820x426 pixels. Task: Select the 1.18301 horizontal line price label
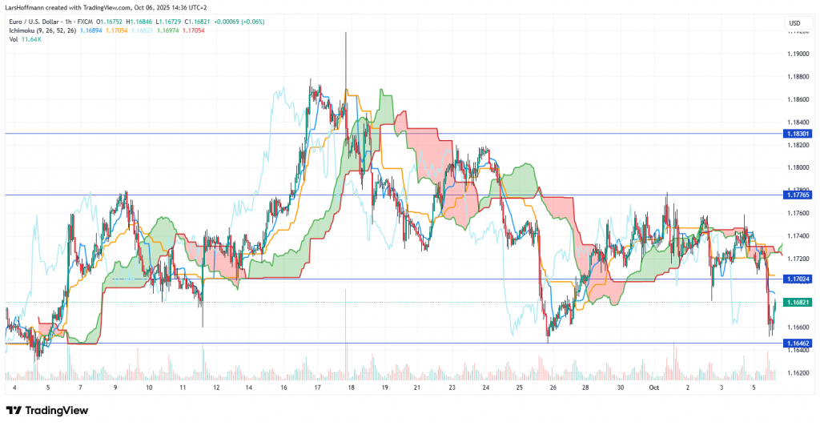point(798,135)
